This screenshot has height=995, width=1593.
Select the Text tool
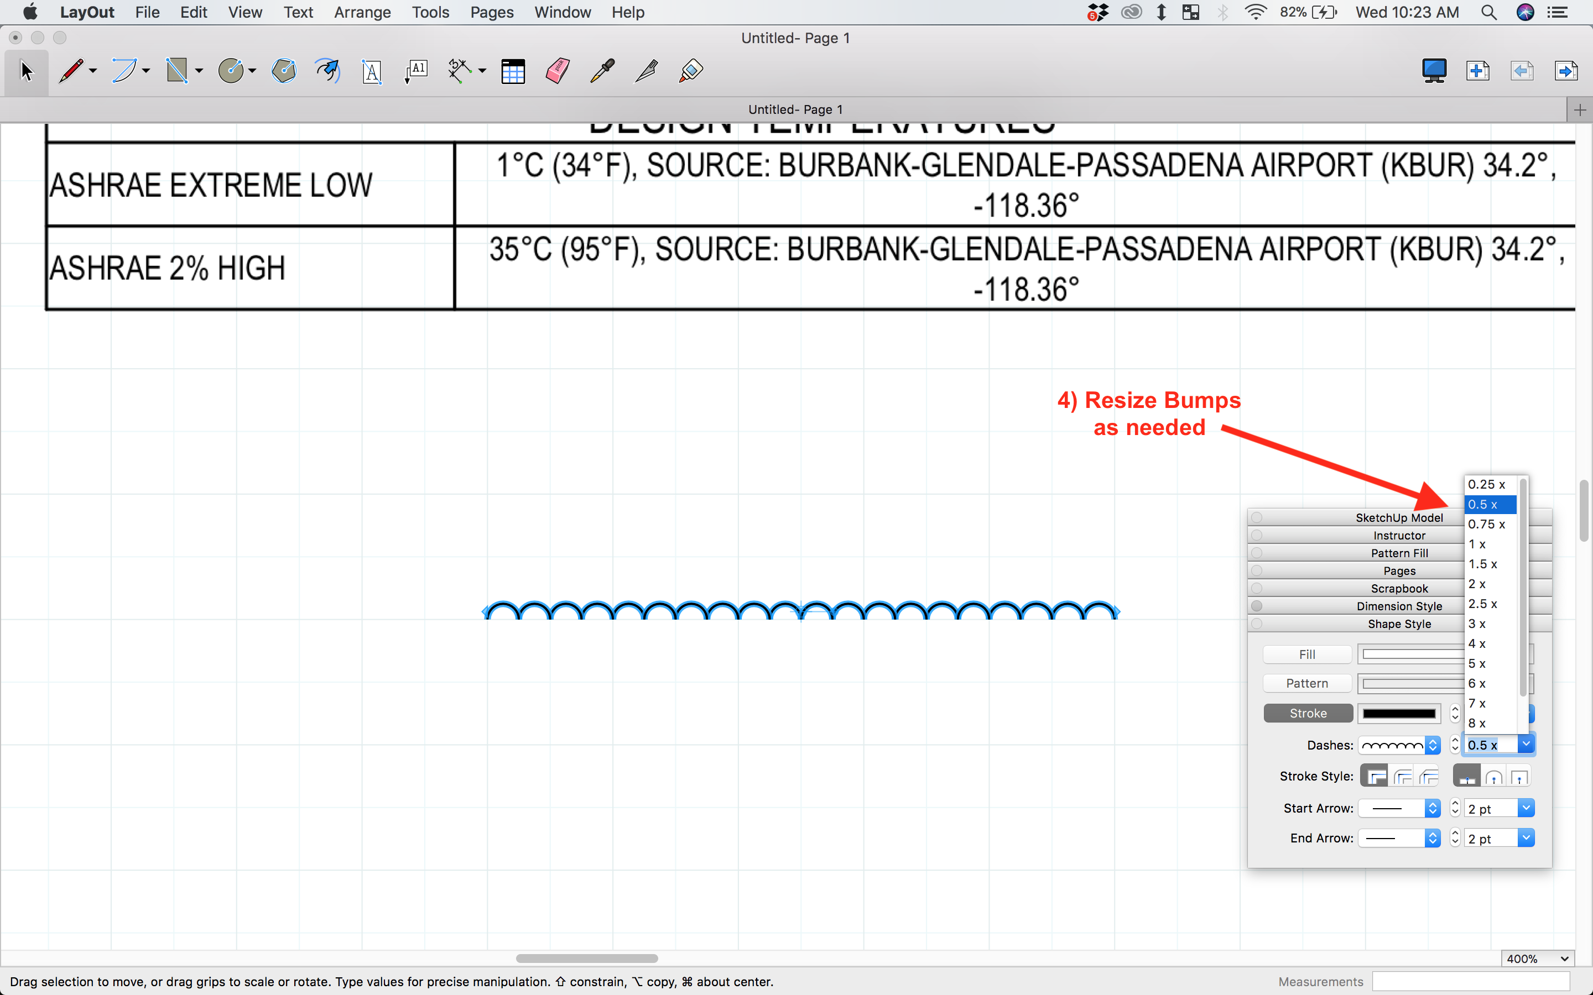(372, 71)
